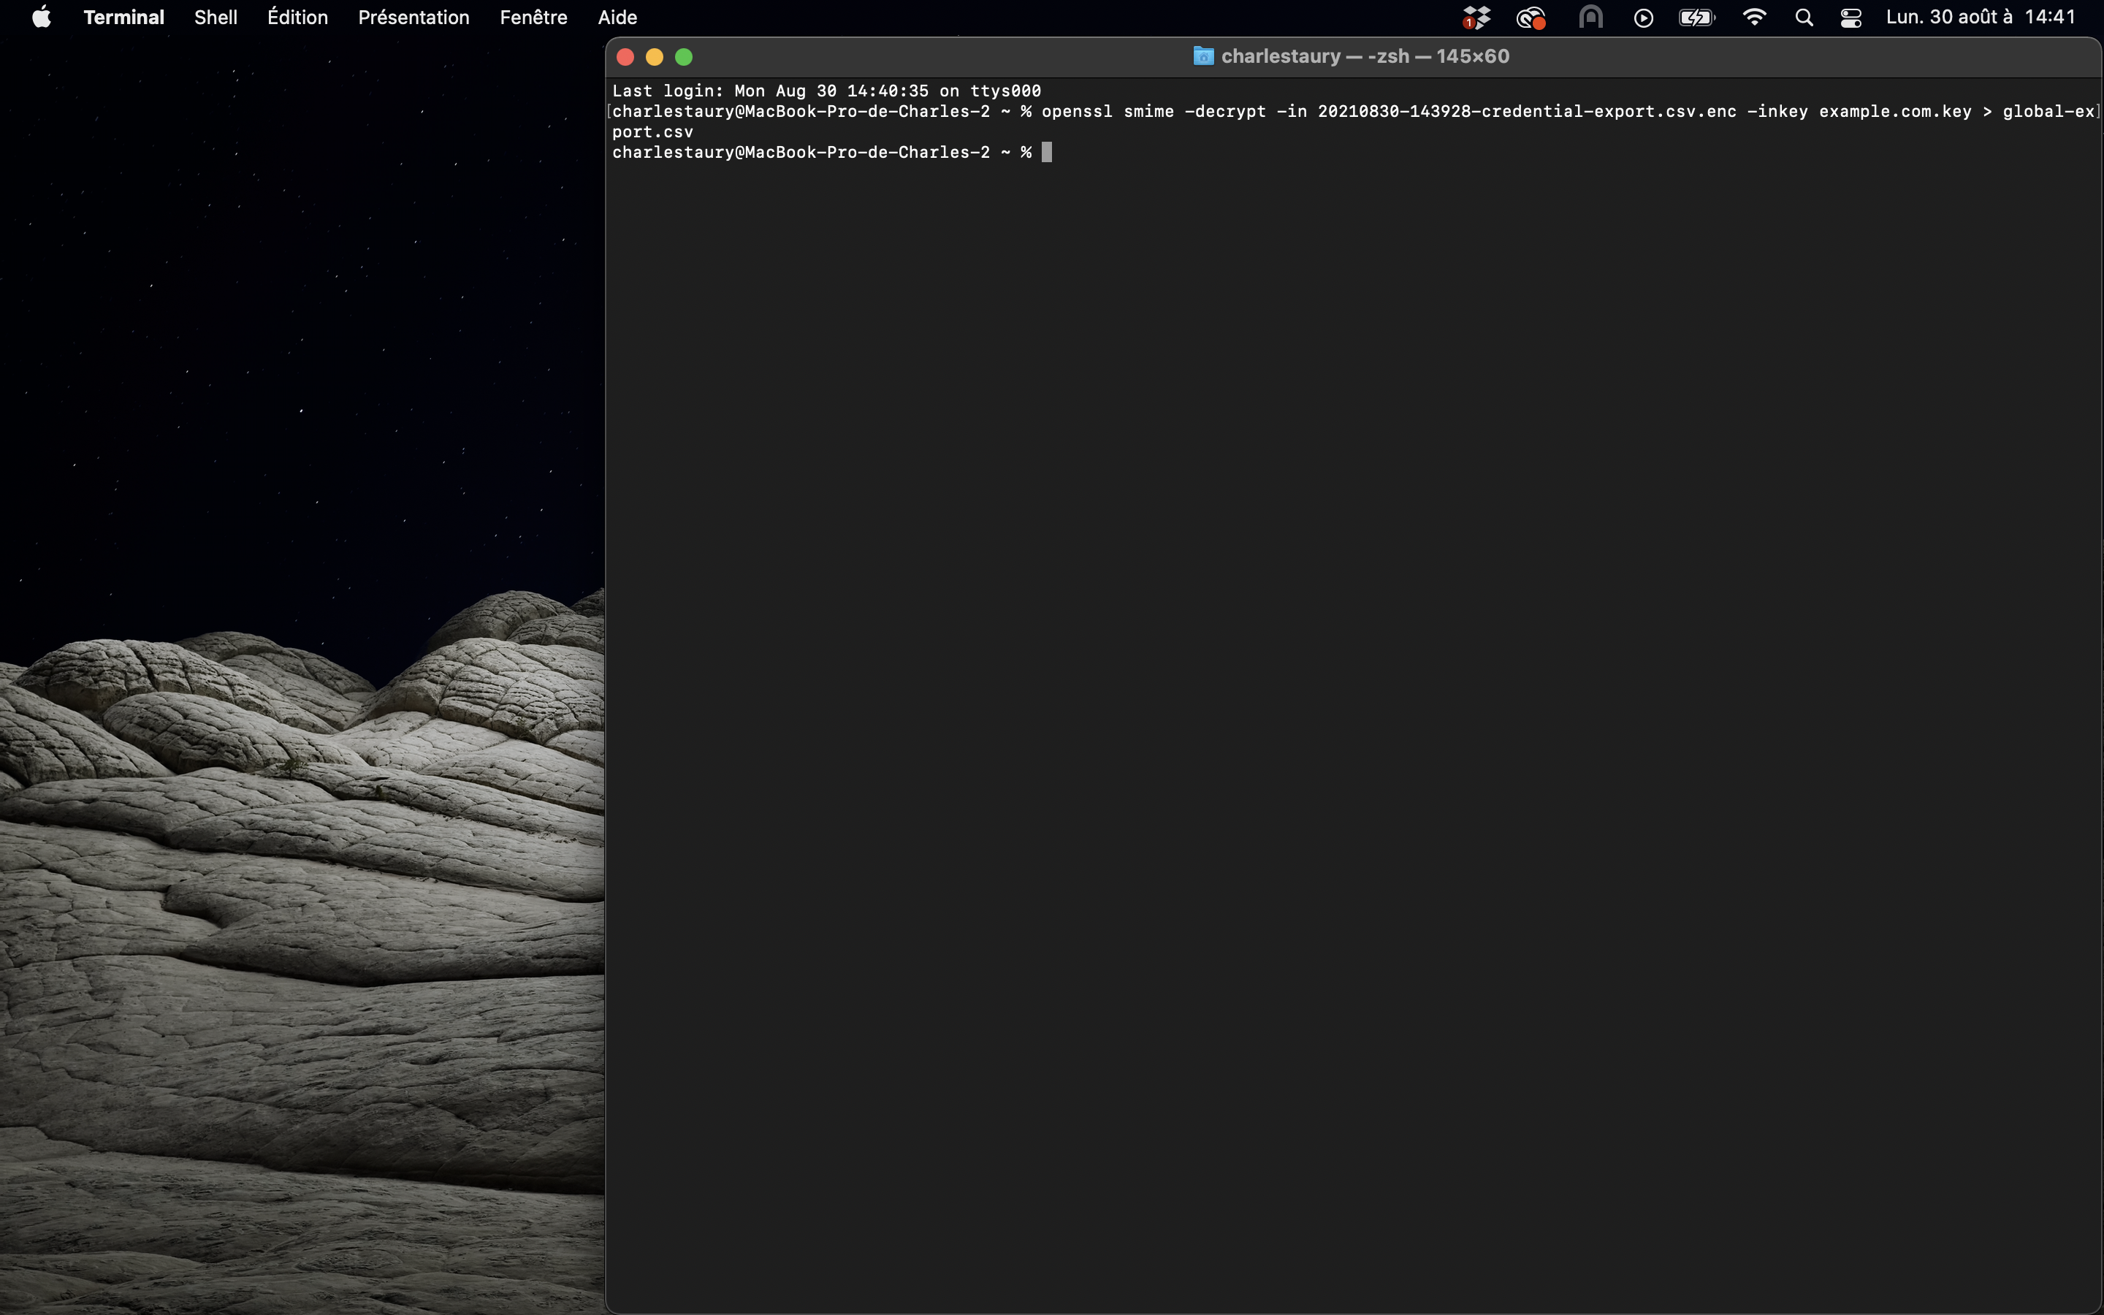Expand the Fenêtre menu

click(533, 18)
